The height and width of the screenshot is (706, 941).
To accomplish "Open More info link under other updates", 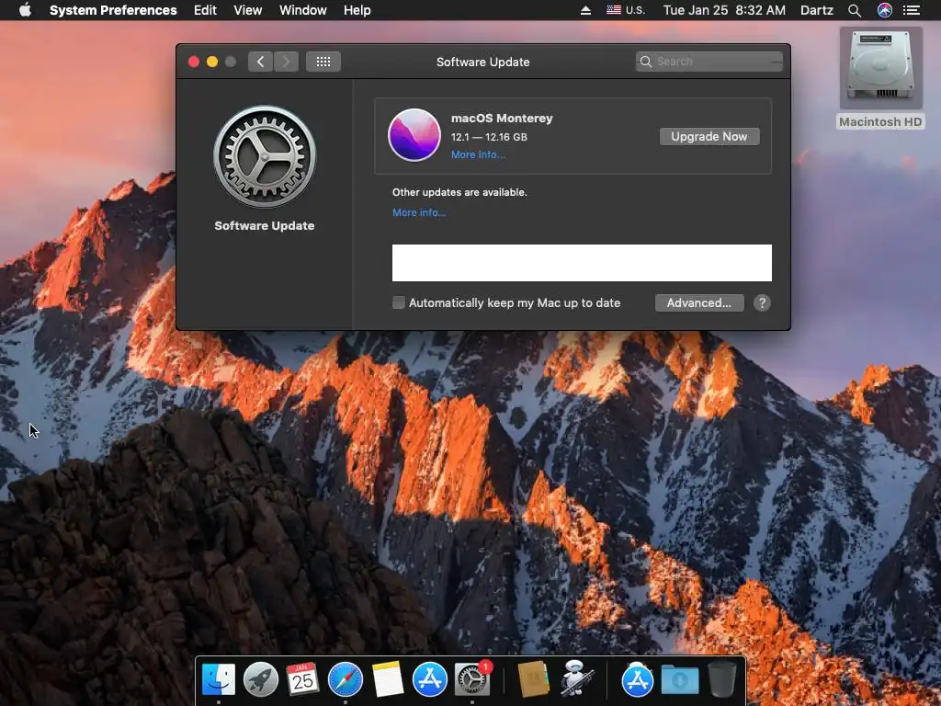I will 419,212.
